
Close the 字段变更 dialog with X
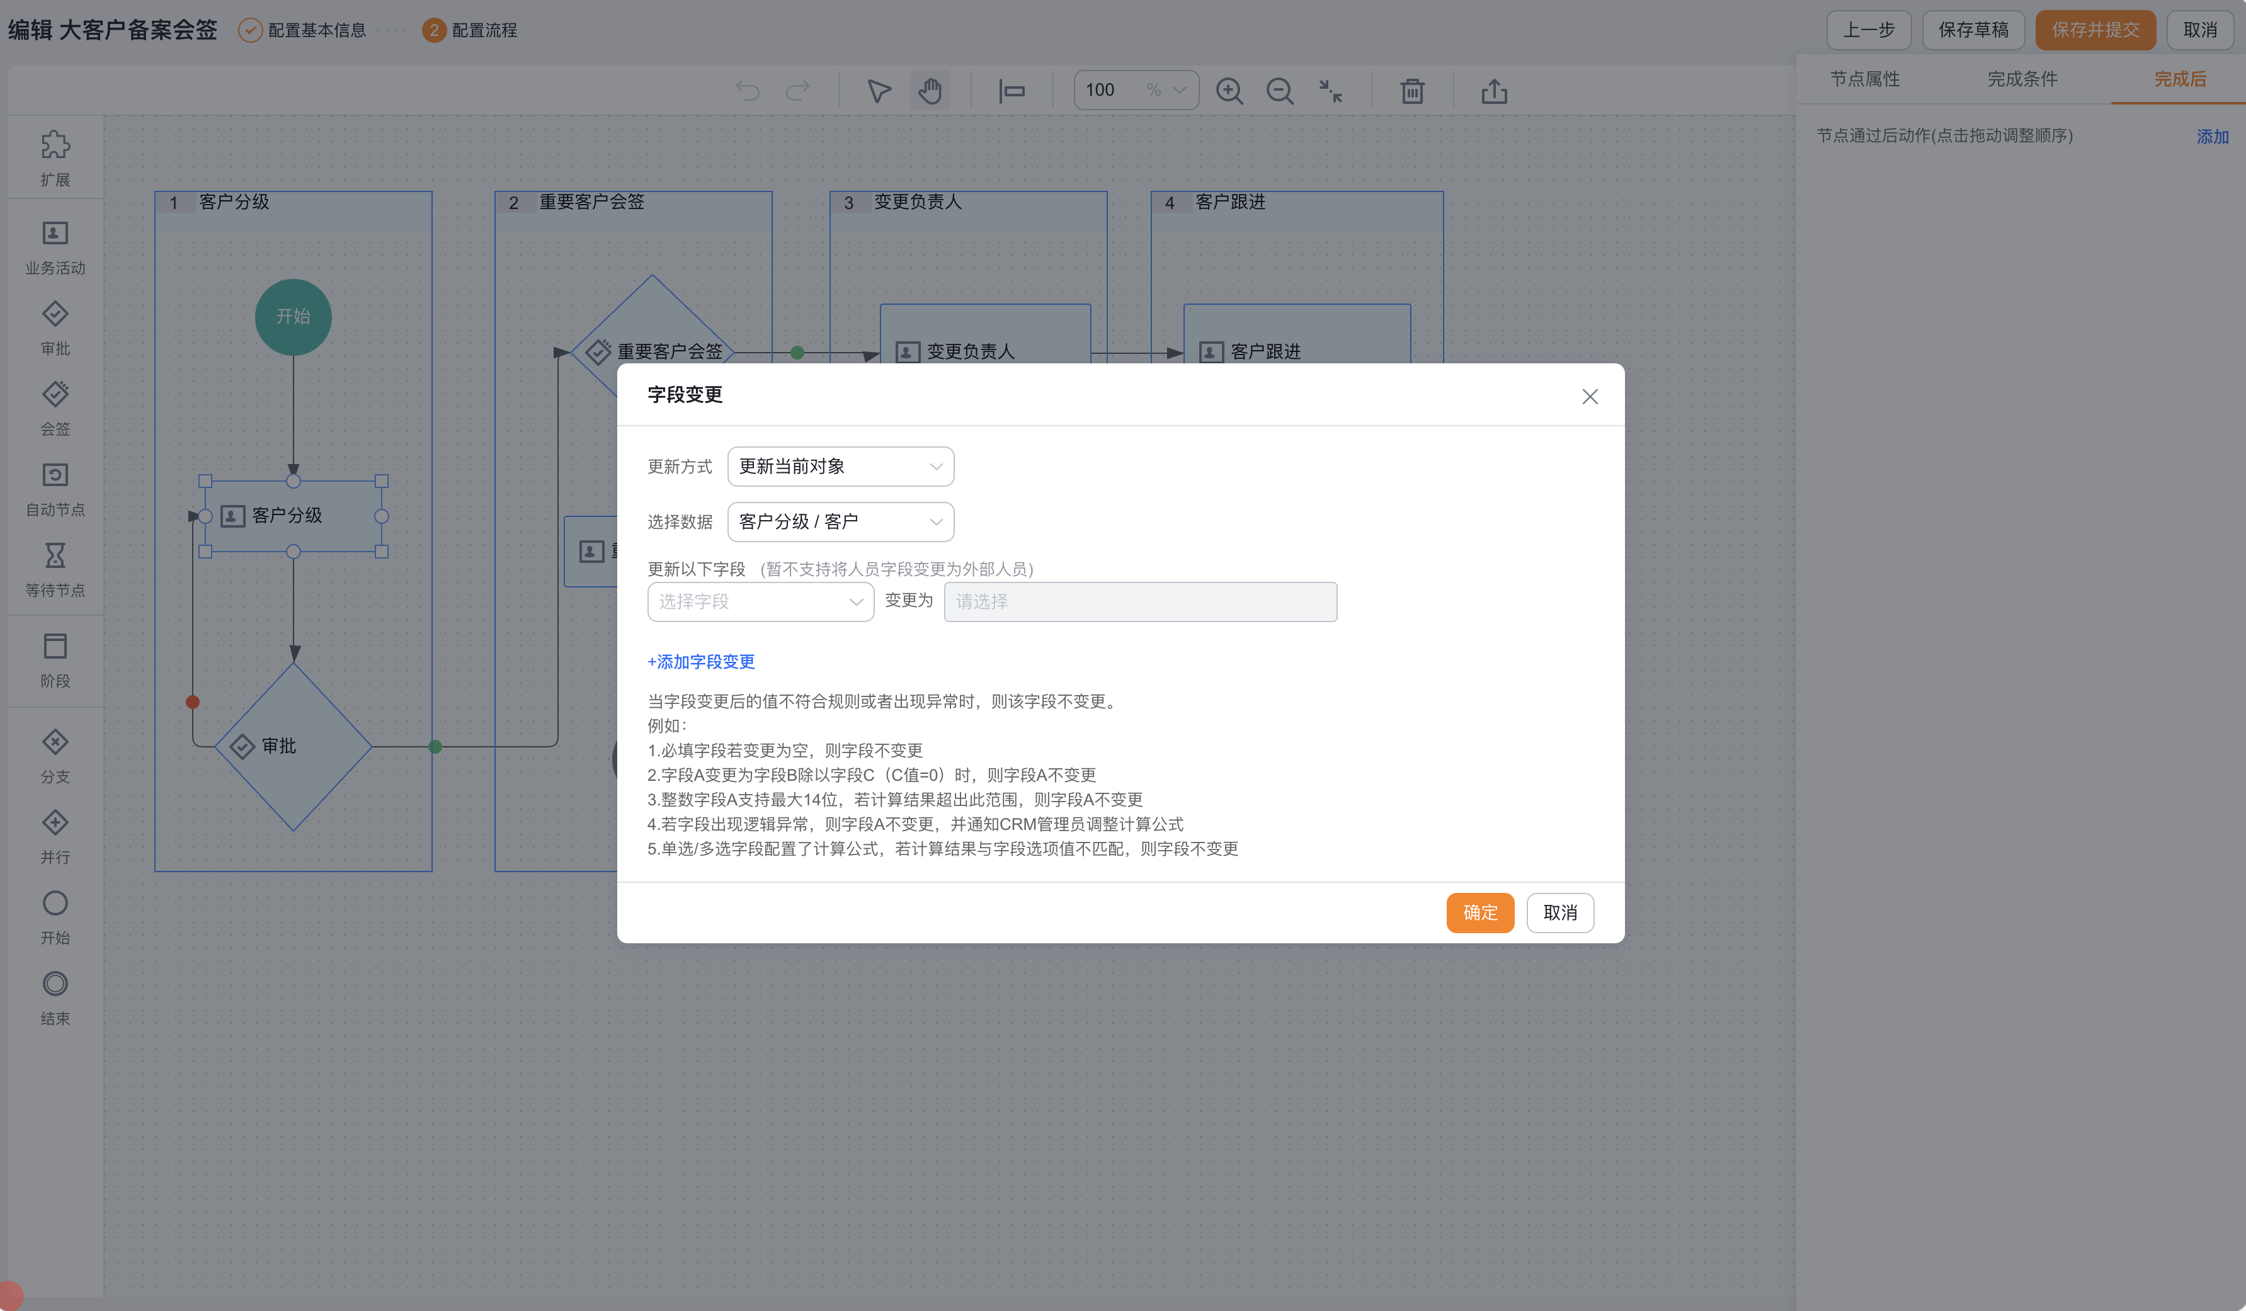[1590, 397]
